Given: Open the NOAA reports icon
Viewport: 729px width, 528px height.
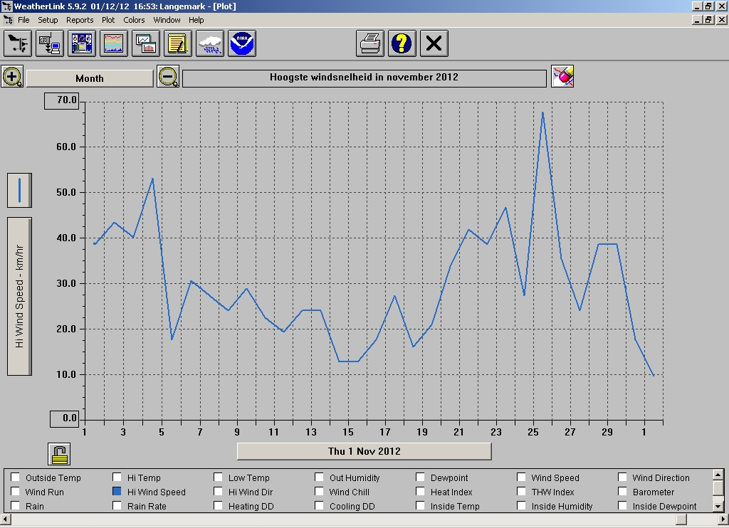Looking at the screenshot, I should point(242,43).
